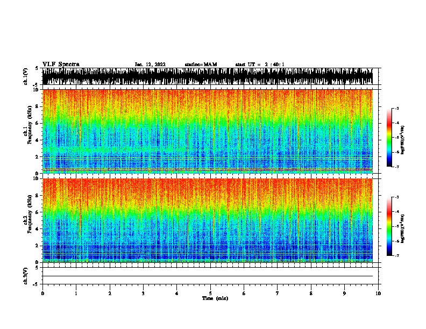Click the time axis tick label "7"
This screenshot has height=329, width=426.
pos(278,294)
